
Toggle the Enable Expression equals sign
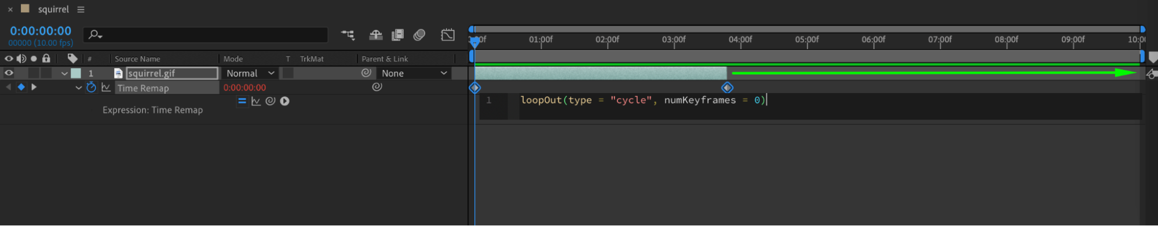coord(242,101)
